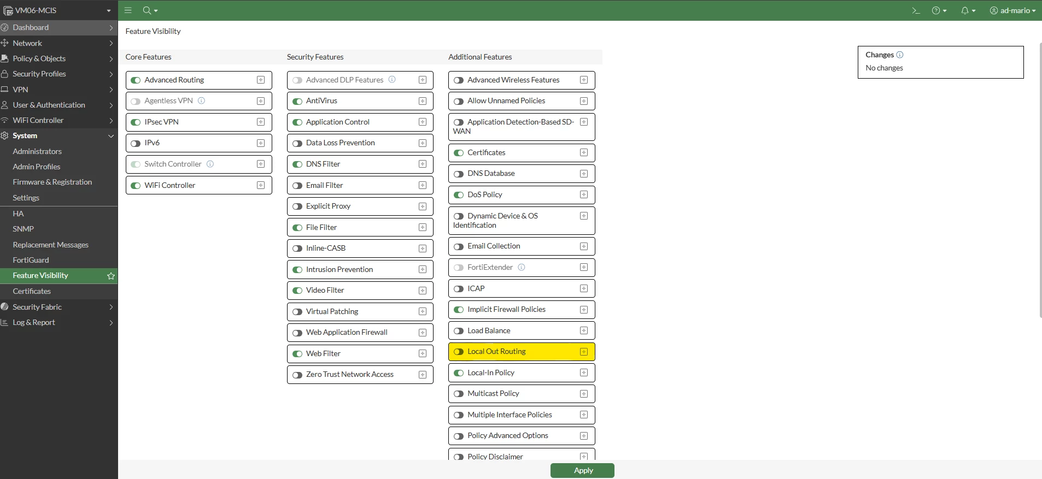The height and width of the screenshot is (479, 1042).
Task: Click the info icon next to Changes
Action: pos(900,55)
